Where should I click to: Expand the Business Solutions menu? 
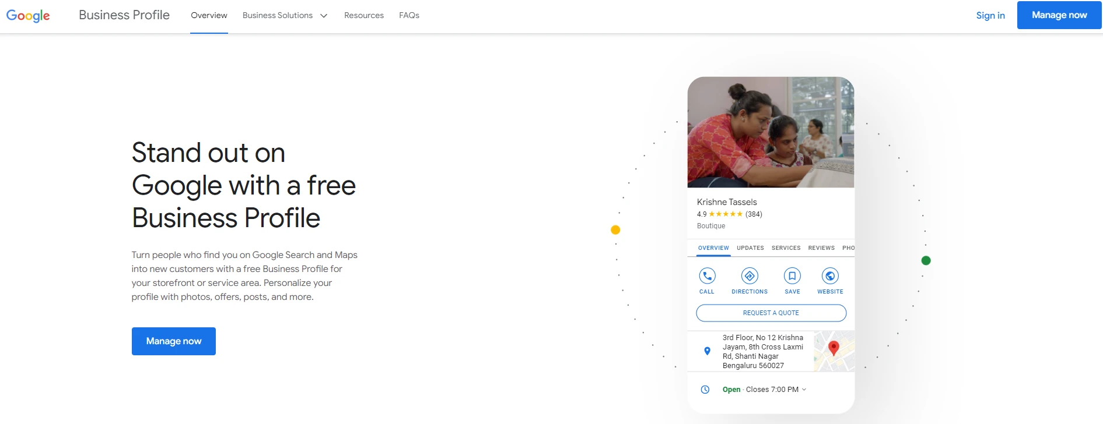(x=285, y=16)
